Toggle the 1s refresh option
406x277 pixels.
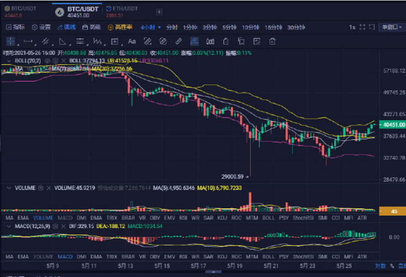coord(352,27)
